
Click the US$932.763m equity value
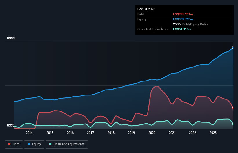pos(183,19)
